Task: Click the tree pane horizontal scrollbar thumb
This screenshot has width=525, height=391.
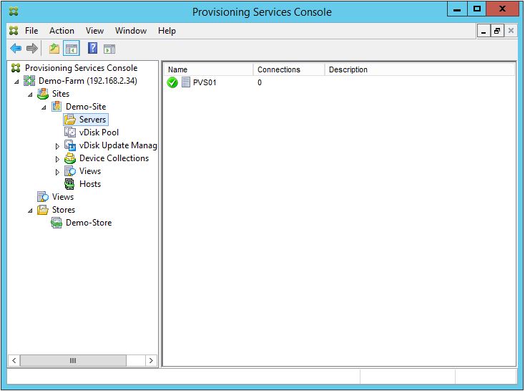Action: (x=73, y=360)
